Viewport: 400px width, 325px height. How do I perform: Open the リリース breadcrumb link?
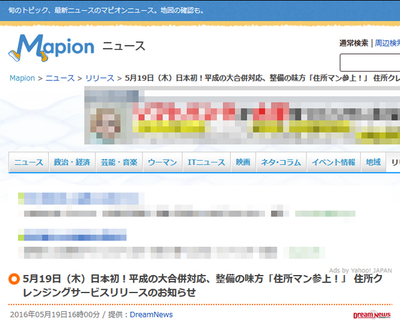coord(100,78)
